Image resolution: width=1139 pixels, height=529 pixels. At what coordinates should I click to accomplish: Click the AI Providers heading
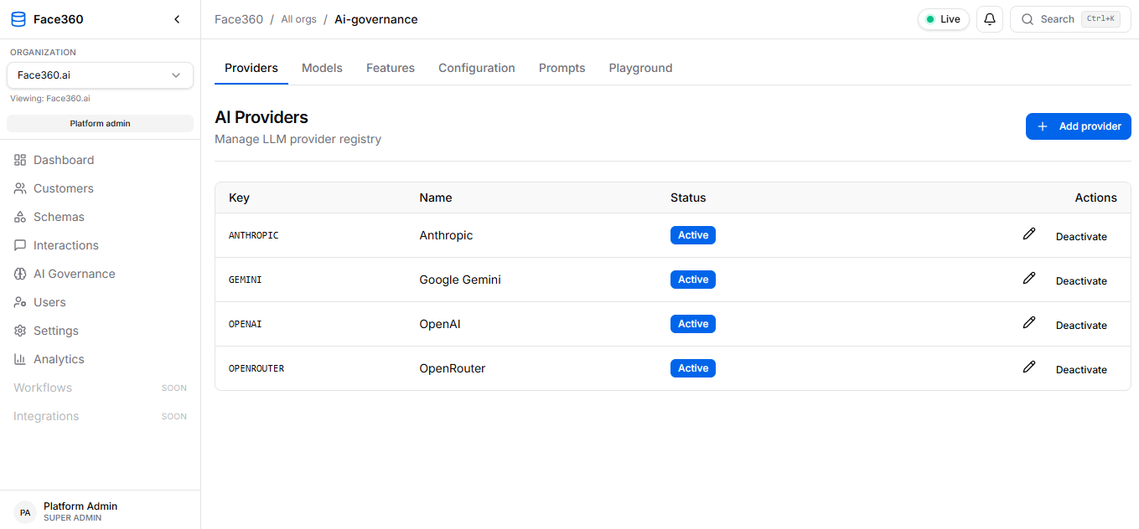click(x=261, y=117)
